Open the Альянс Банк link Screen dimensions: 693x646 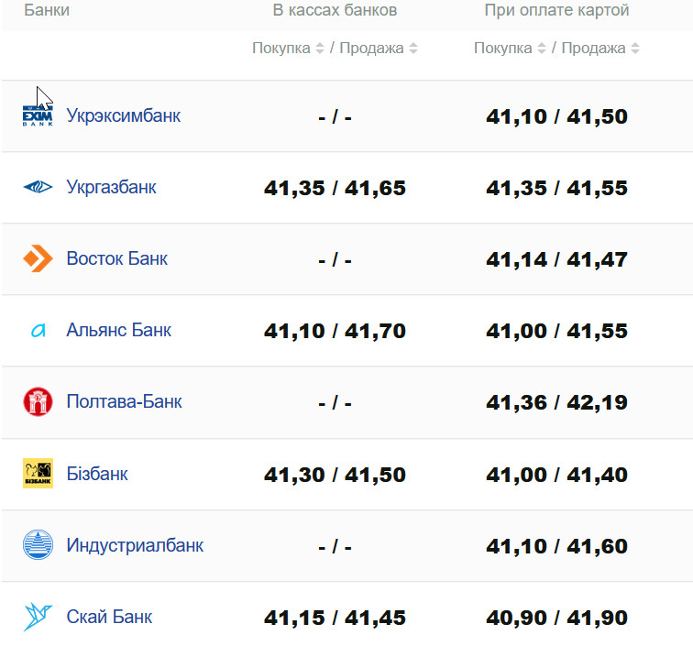[x=118, y=330]
